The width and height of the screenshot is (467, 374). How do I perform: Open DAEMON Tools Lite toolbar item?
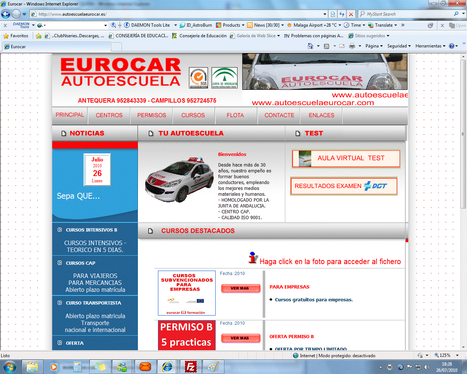click(x=147, y=25)
